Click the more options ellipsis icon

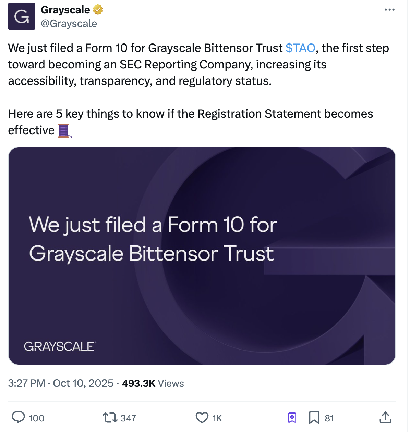(389, 10)
